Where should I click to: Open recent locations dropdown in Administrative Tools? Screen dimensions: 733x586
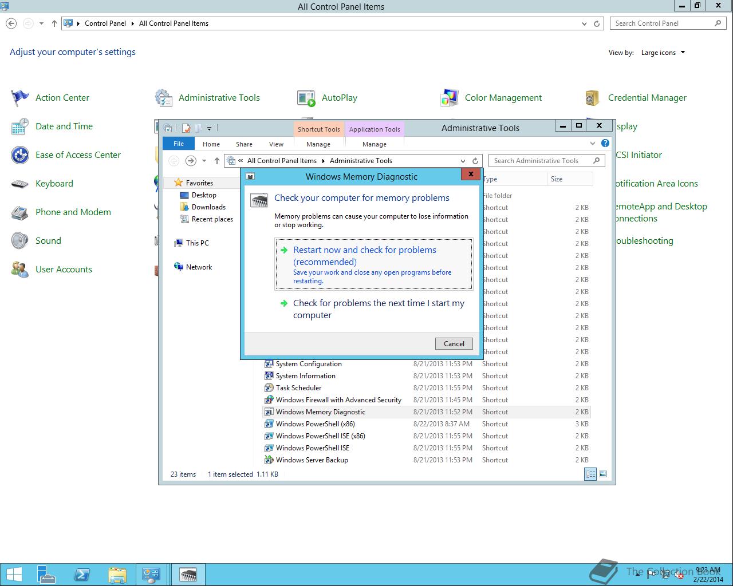(x=204, y=161)
